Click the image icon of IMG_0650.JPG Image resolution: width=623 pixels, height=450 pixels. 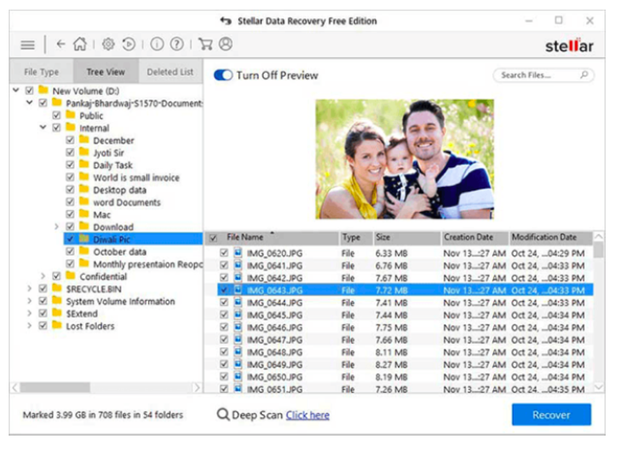click(238, 376)
